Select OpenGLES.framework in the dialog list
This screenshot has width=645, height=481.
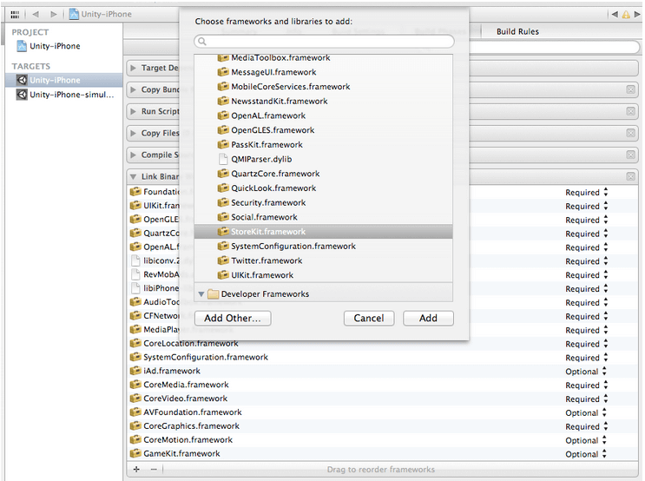(x=323, y=130)
